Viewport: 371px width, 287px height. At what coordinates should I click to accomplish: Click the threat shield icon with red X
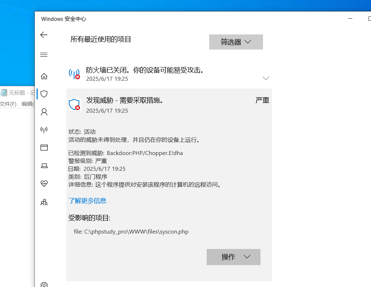[75, 105]
